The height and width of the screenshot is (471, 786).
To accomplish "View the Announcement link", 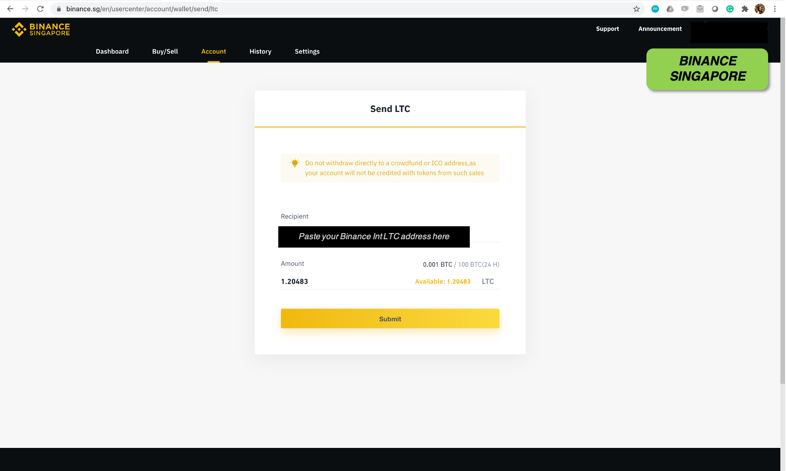I will click(x=660, y=29).
